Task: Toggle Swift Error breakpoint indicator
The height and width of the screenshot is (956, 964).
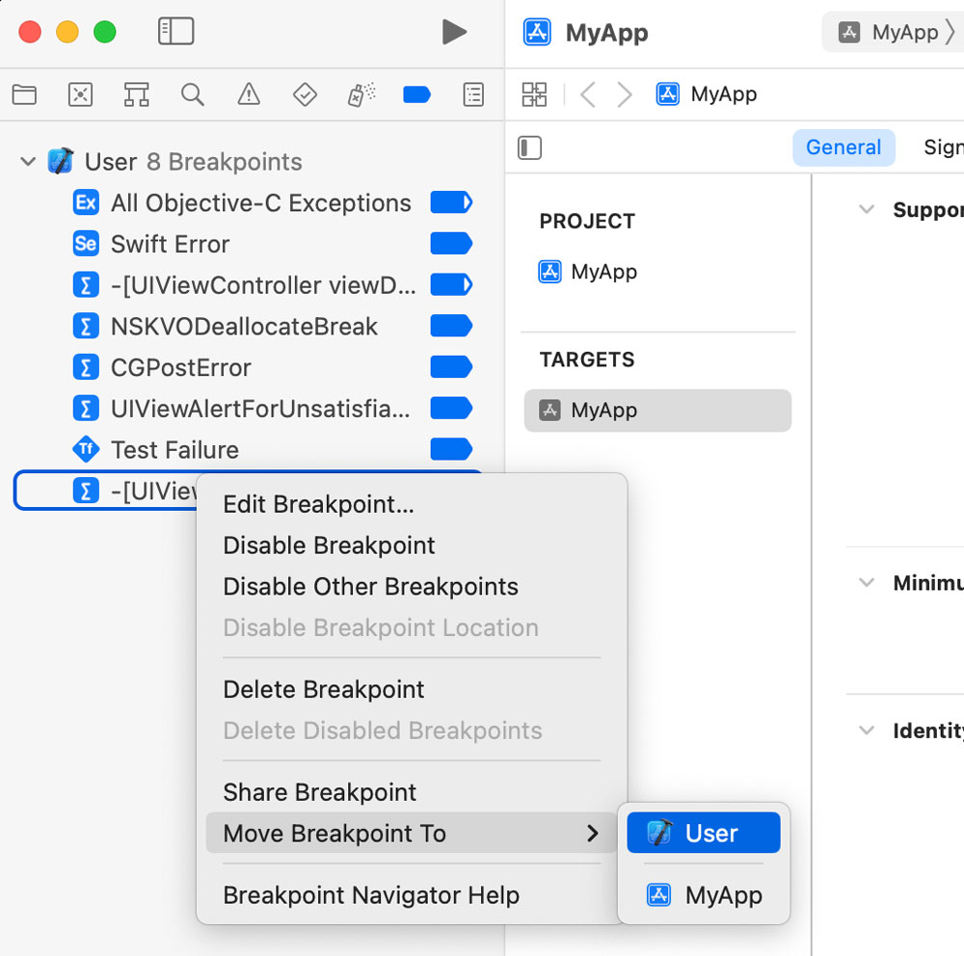Action: pyautogui.click(x=451, y=244)
